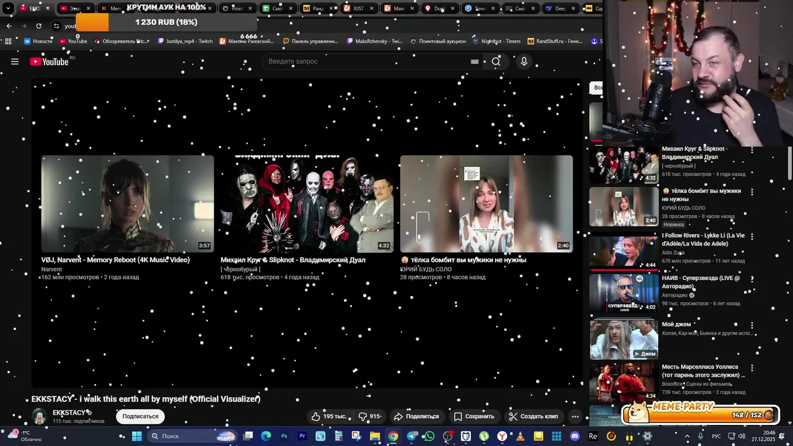Reload the page with the refresh icon
Screen dimensions: 793x446
tap(38, 26)
